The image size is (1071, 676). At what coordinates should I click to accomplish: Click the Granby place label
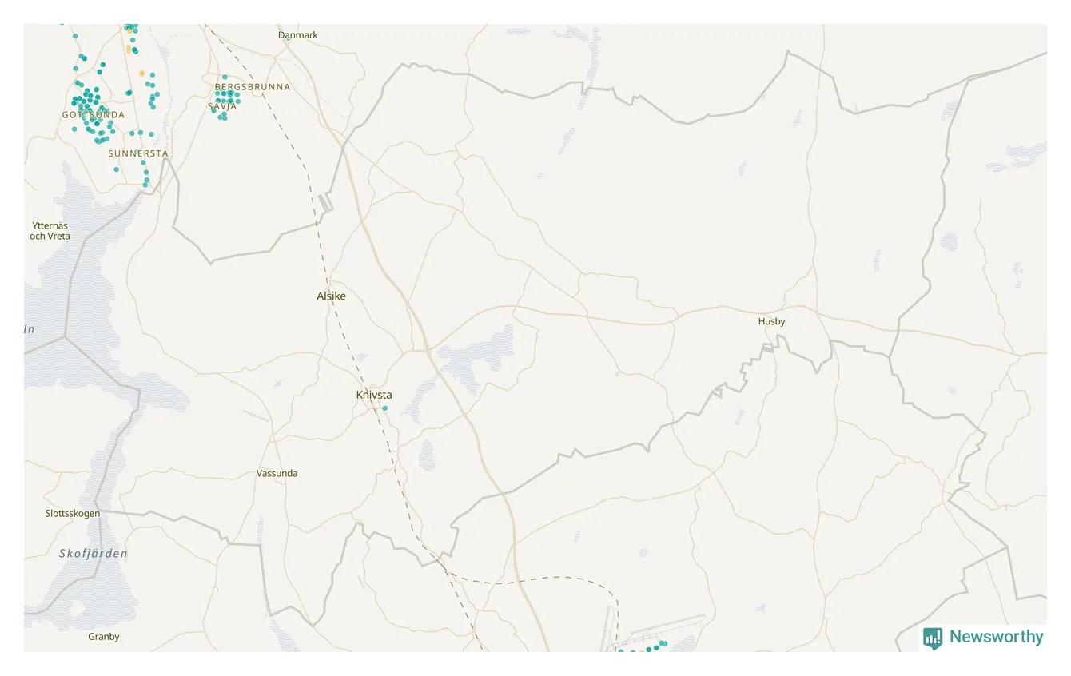(104, 637)
